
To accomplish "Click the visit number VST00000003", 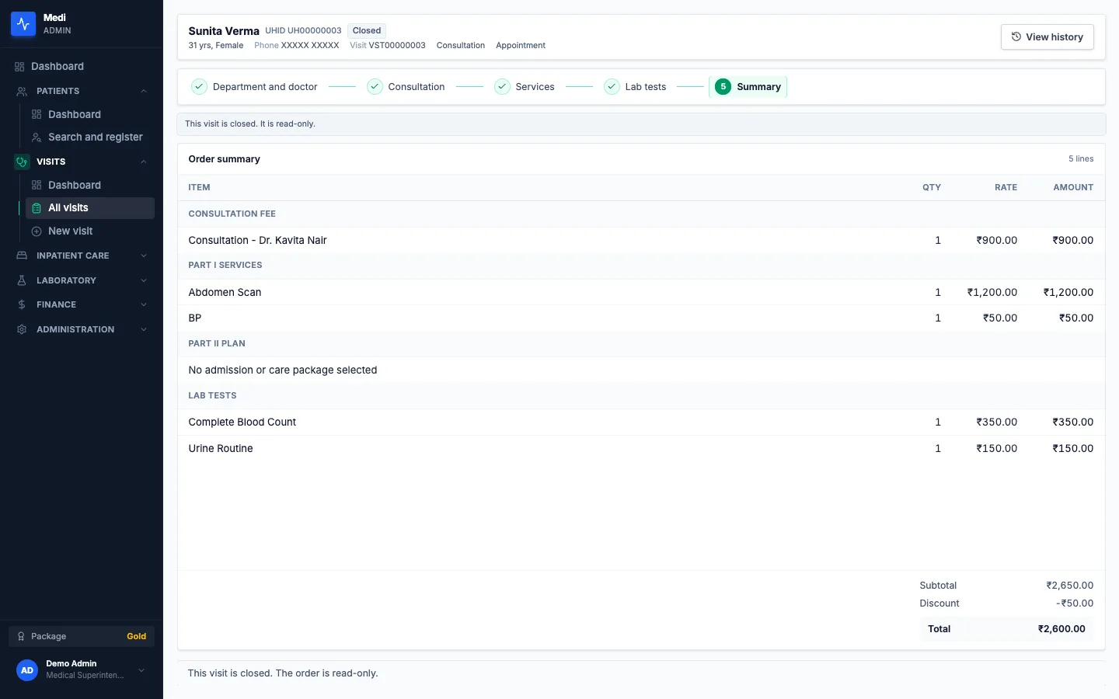I will pos(397,45).
